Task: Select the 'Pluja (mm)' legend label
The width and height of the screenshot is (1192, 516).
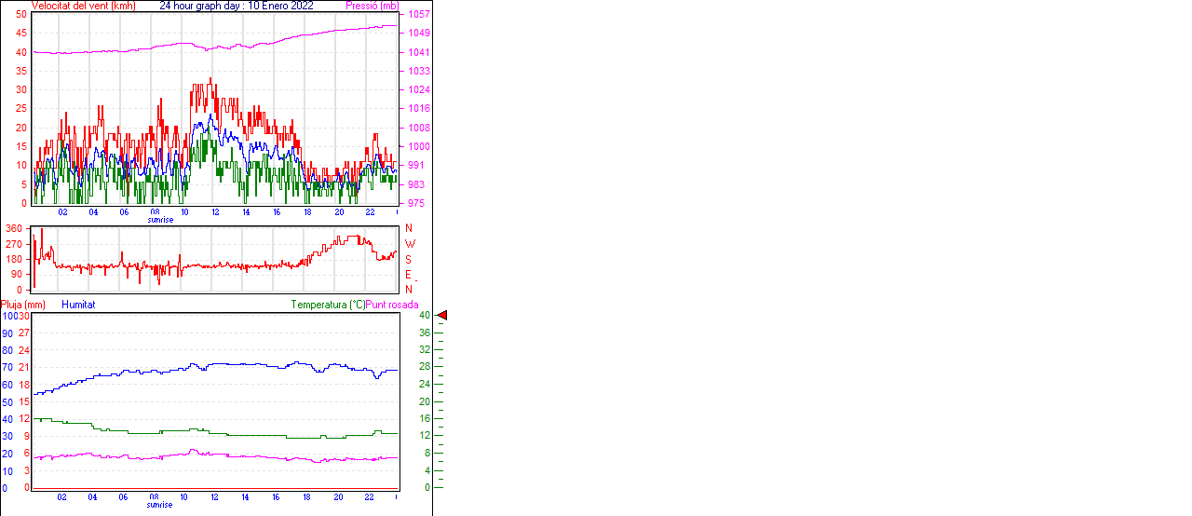Action: 23,305
